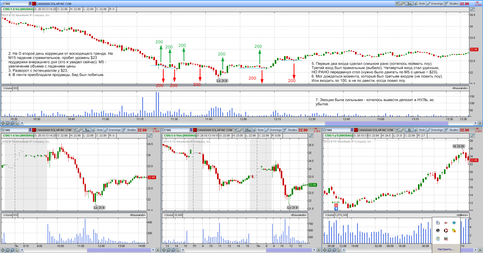
Task: Click the 1m timeframe button in top chart
Action: pos(409,4)
